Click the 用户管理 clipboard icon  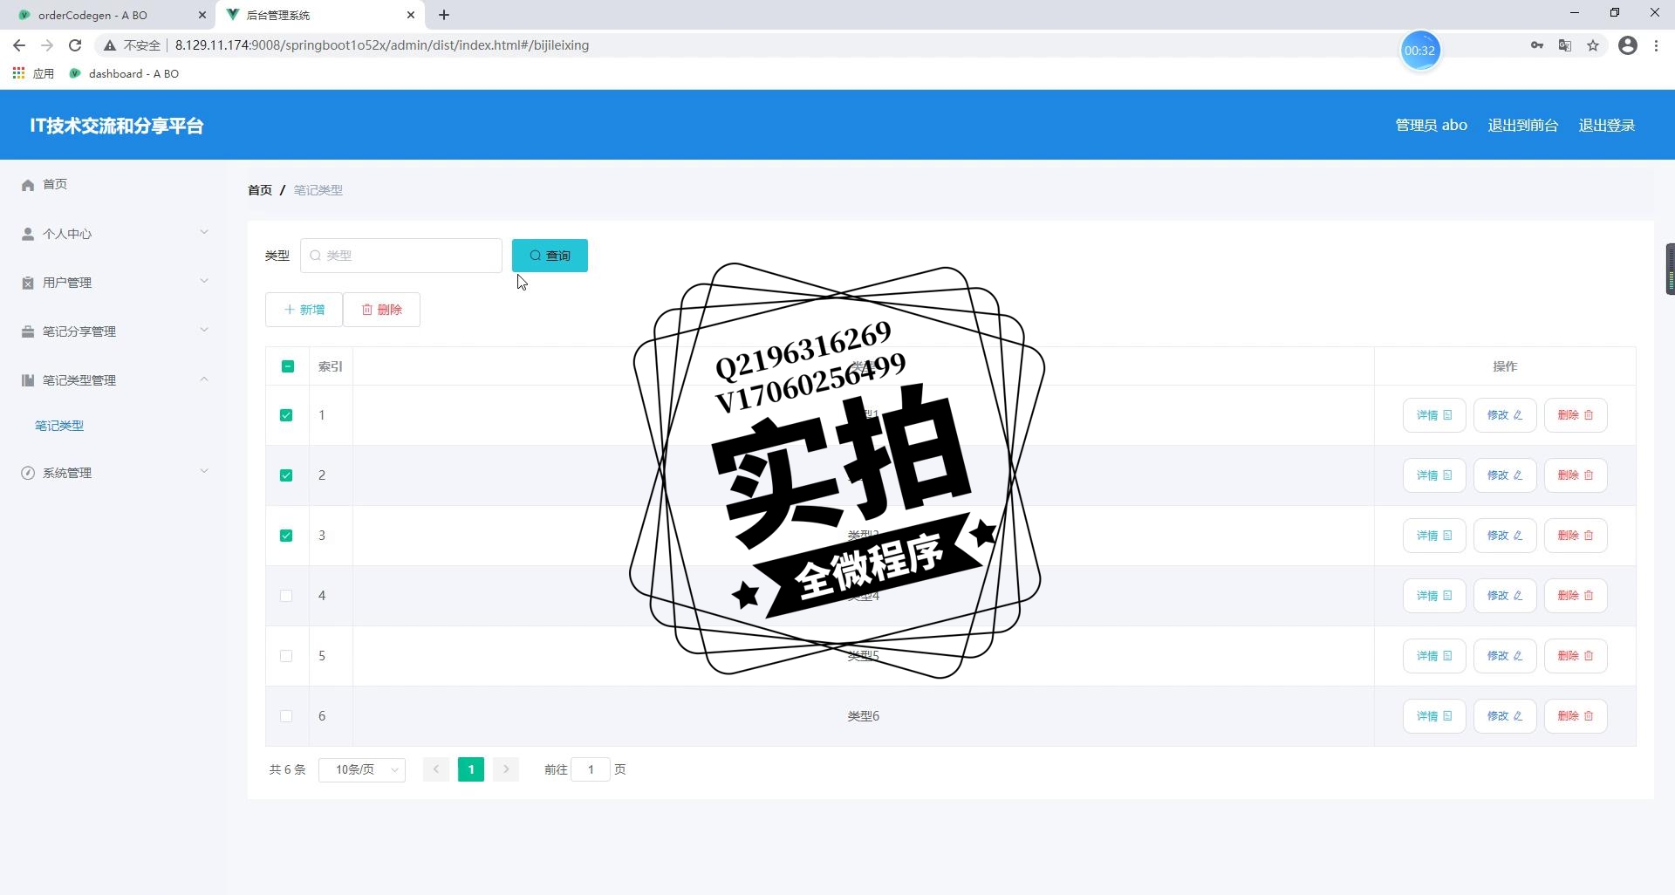[x=28, y=283]
